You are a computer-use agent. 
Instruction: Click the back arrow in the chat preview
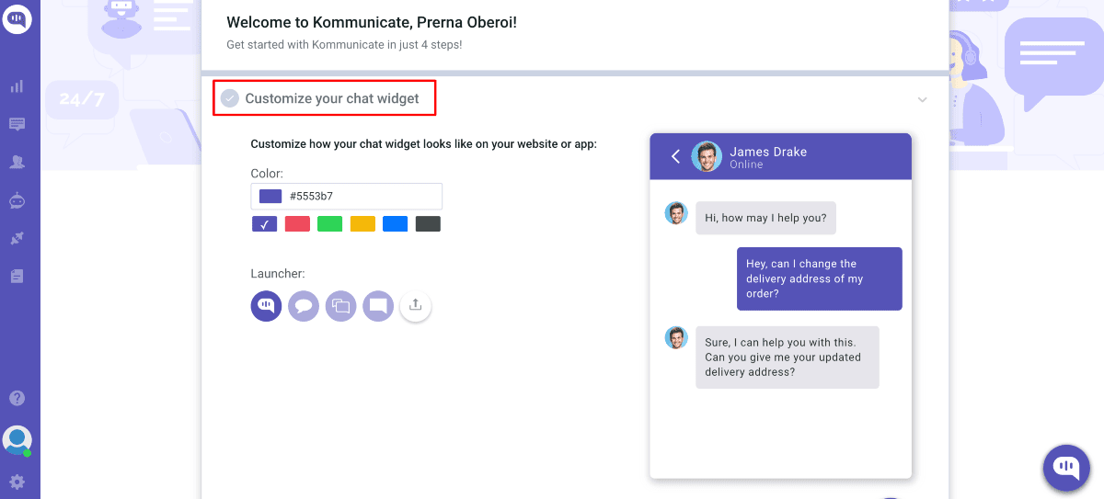(675, 156)
